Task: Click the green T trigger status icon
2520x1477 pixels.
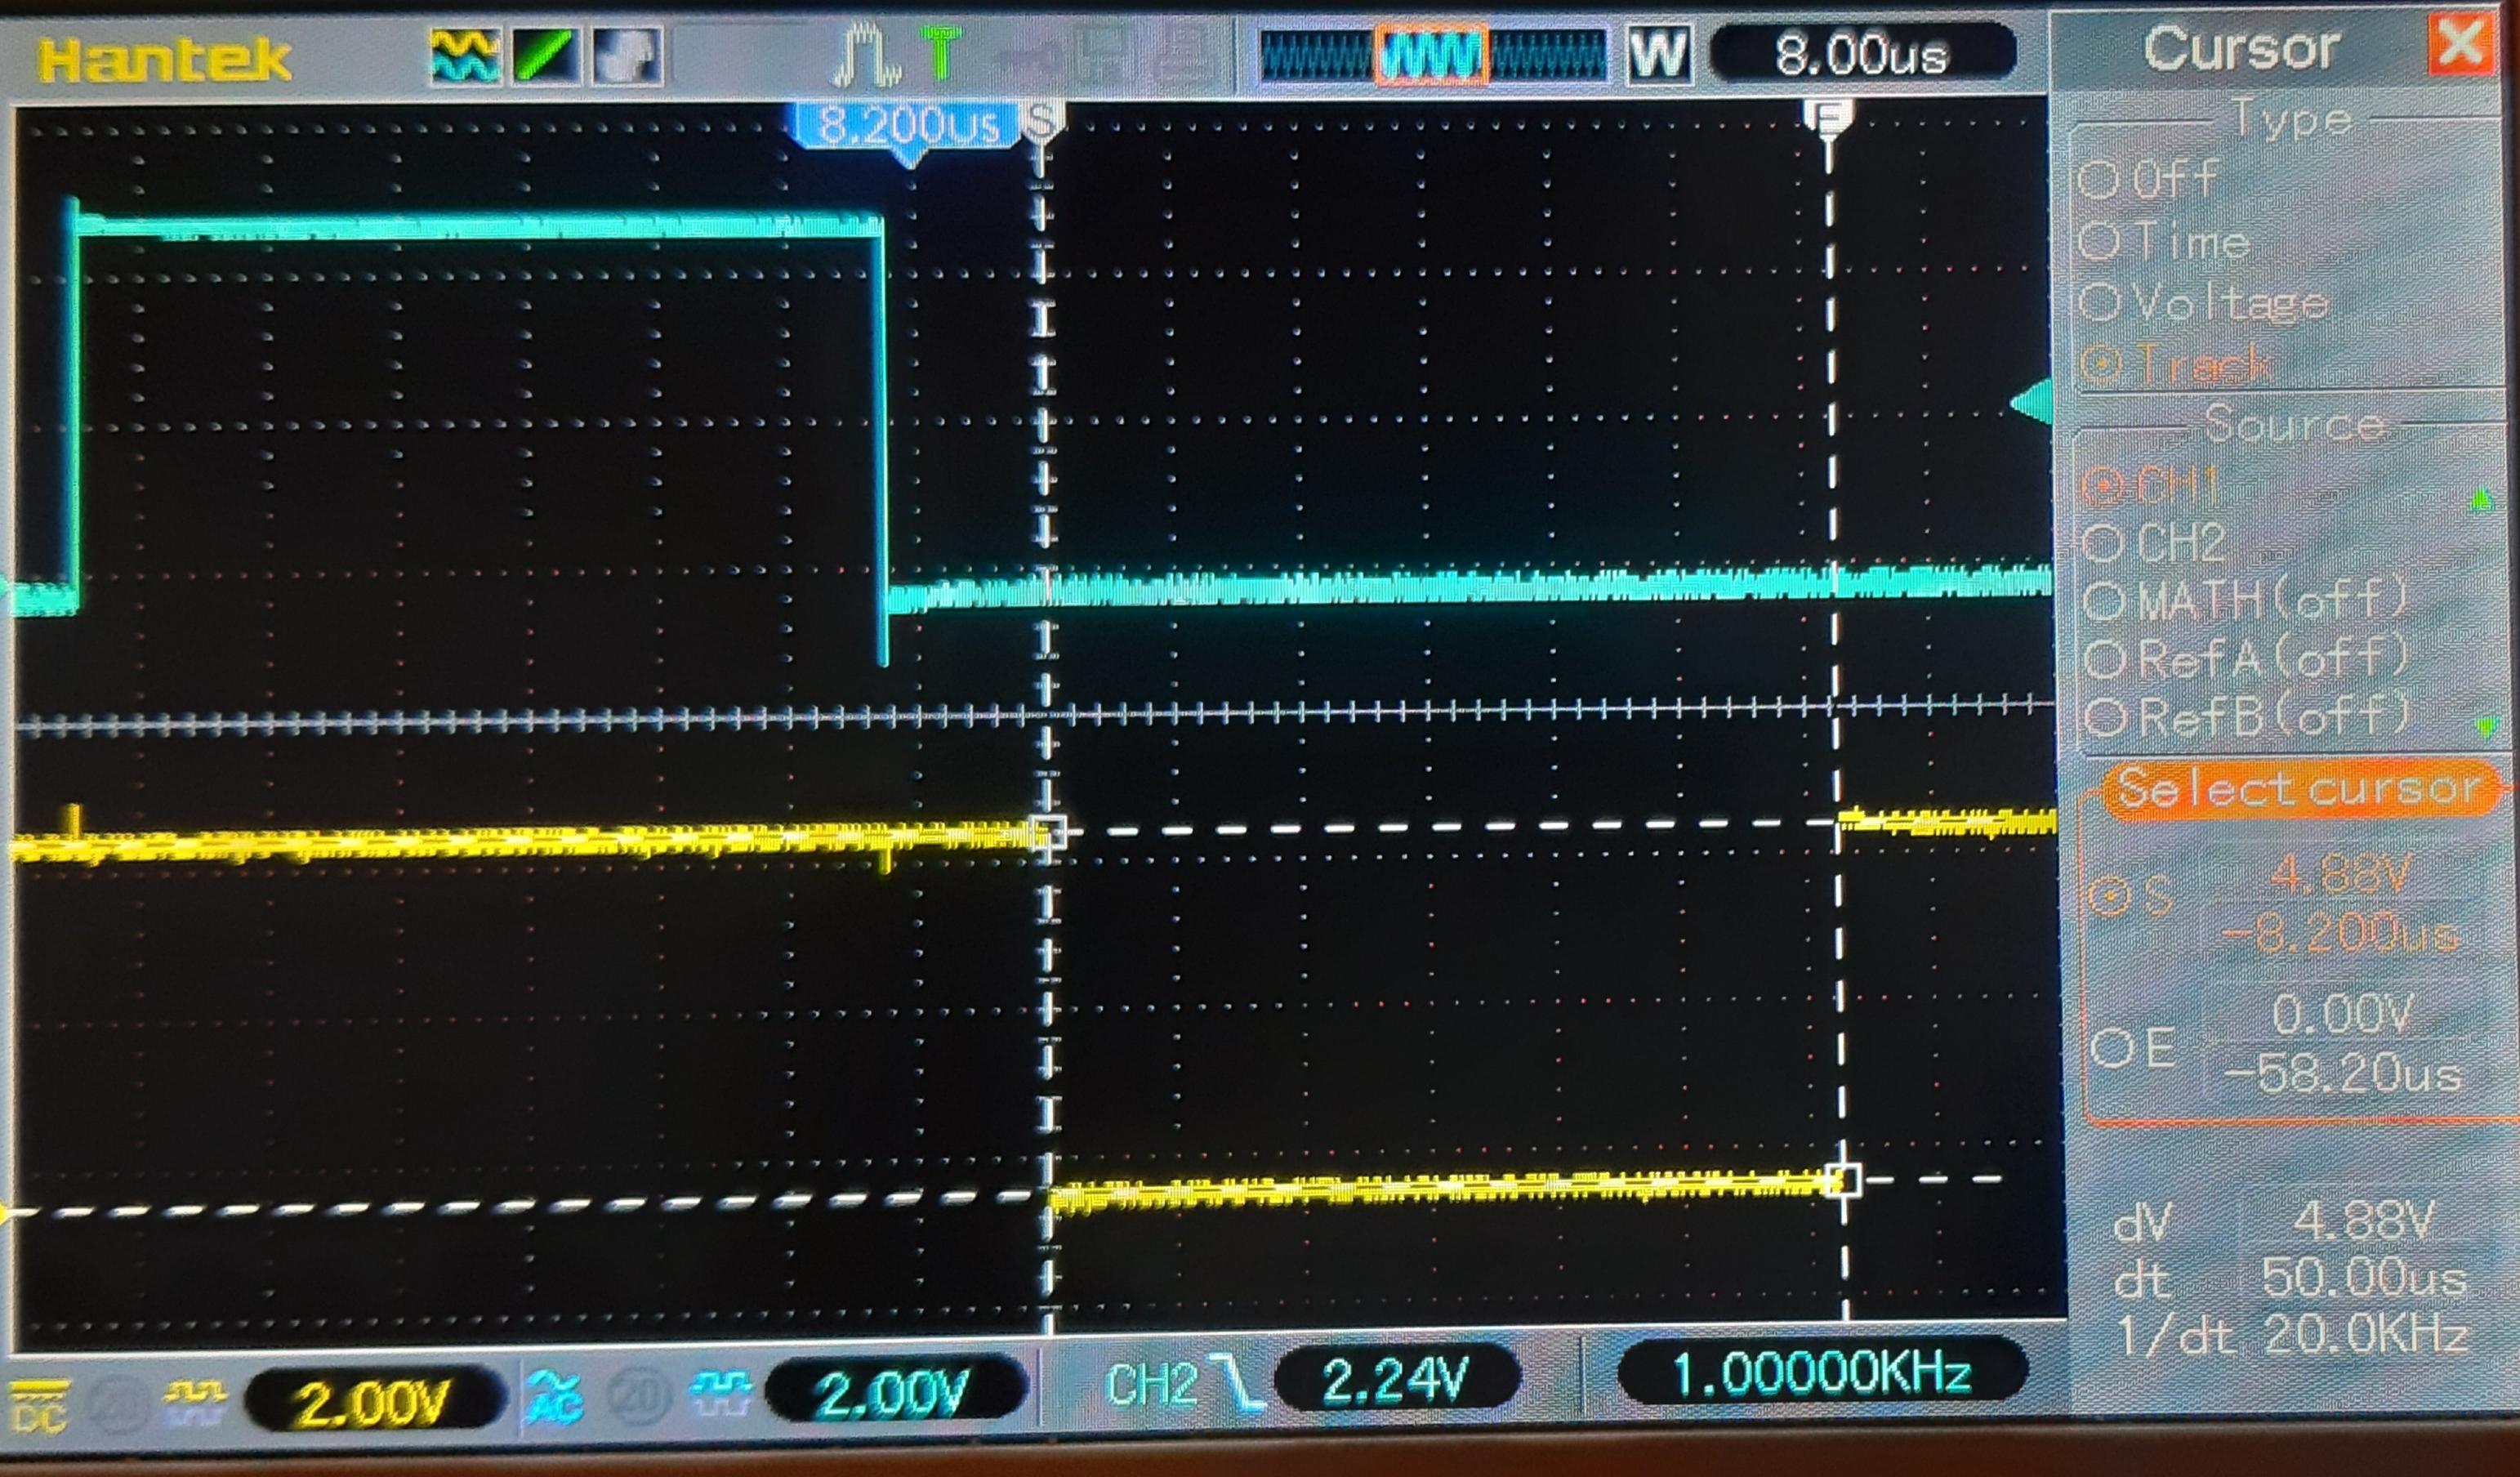Action: click(x=940, y=54)
